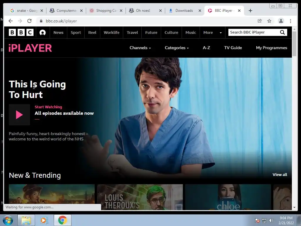The height and width of the screenshot is (226, 301).
Task: Open Louis Theroux's programme thumbnail
Action: [140, 197]
